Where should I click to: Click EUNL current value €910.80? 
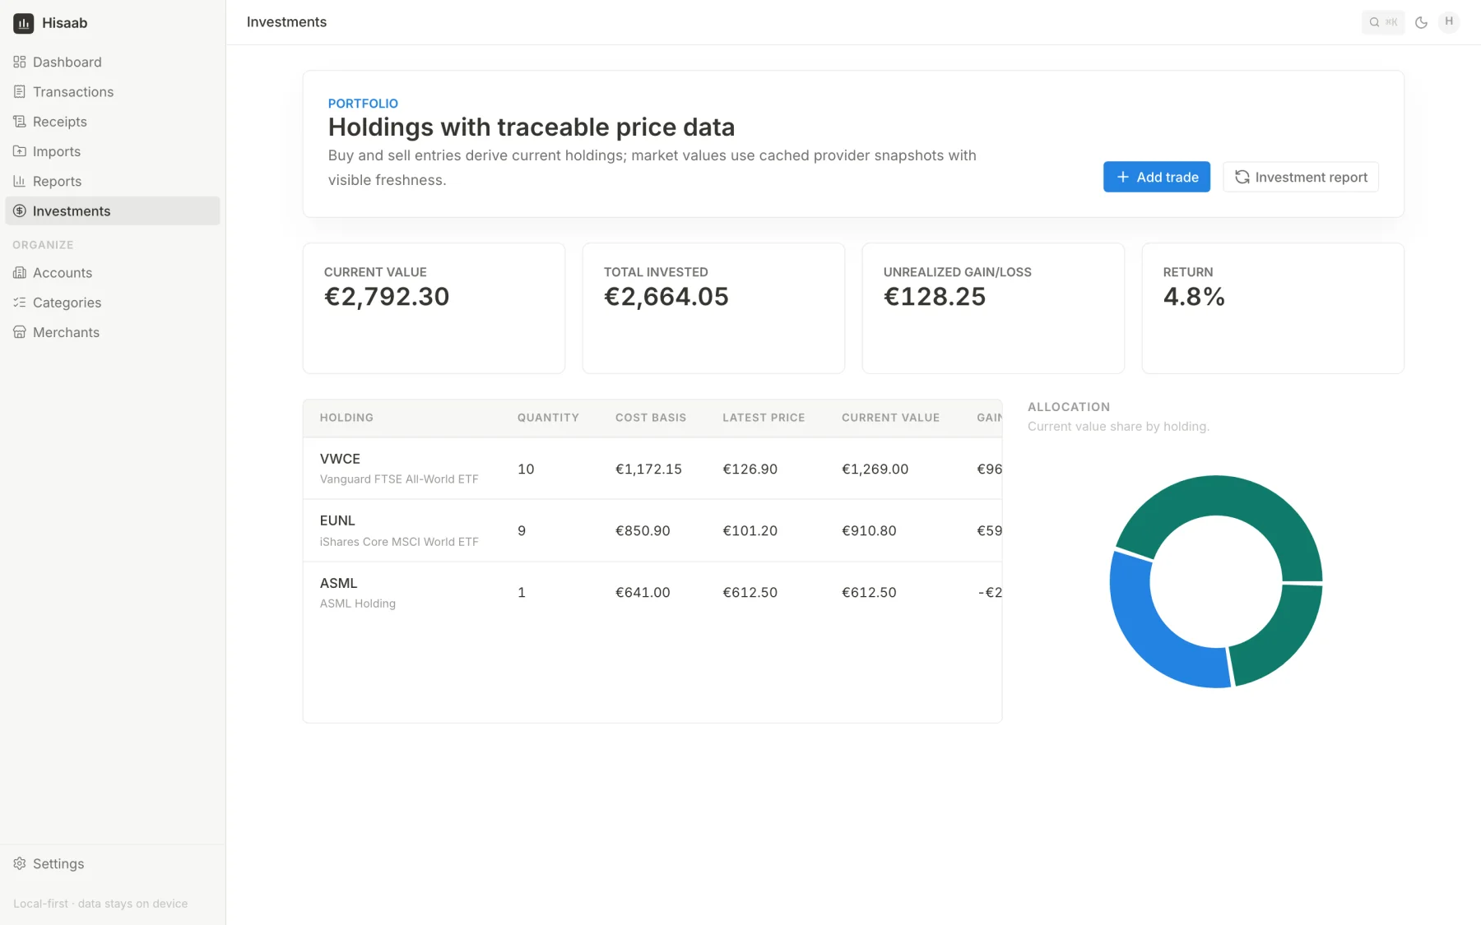tap(869, 530)
